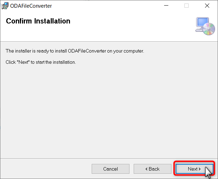218x179 pixels.
Task: Click the right chevron on the Next button
Action: (x=199, y=169)
